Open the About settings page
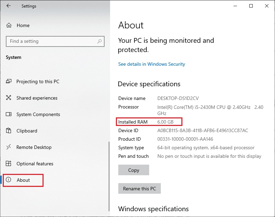The image size is (275, 217). coord(23,180)
